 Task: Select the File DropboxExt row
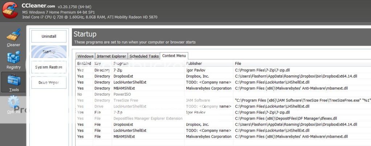(223, 124)
